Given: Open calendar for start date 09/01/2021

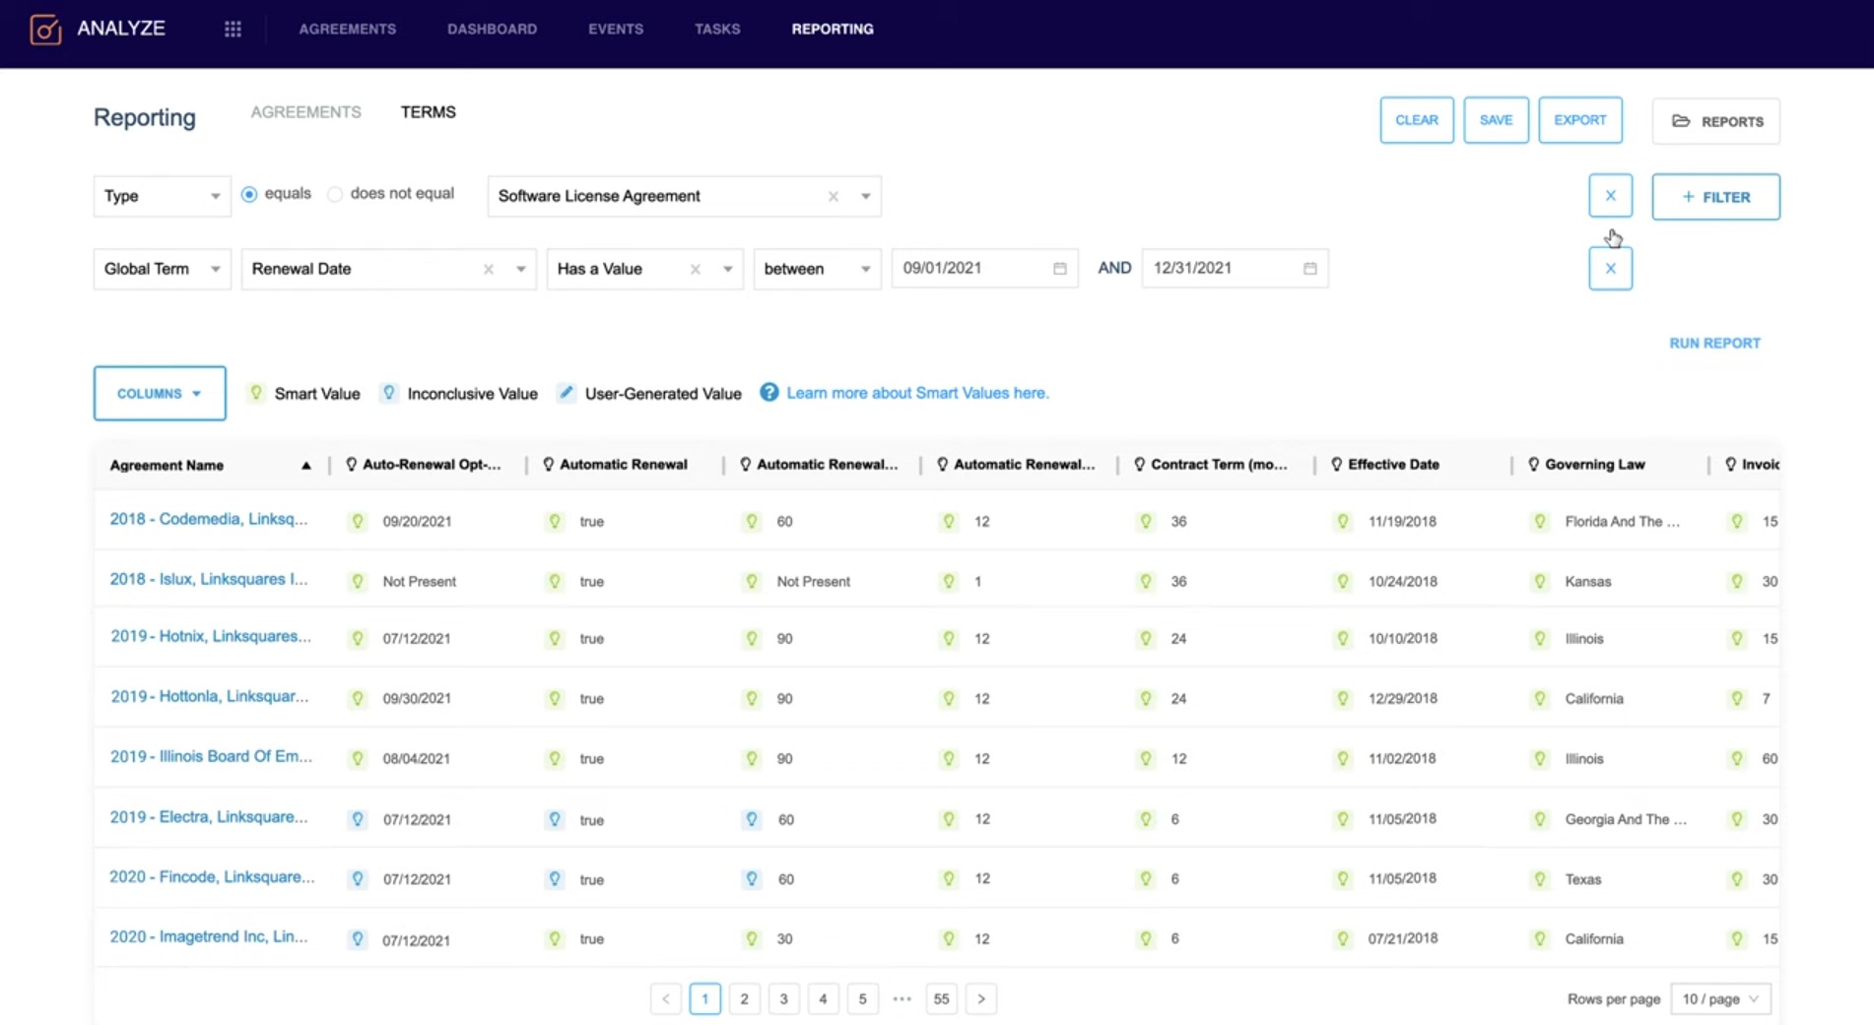Looking at the screenshot, I should click(1060, 268).
